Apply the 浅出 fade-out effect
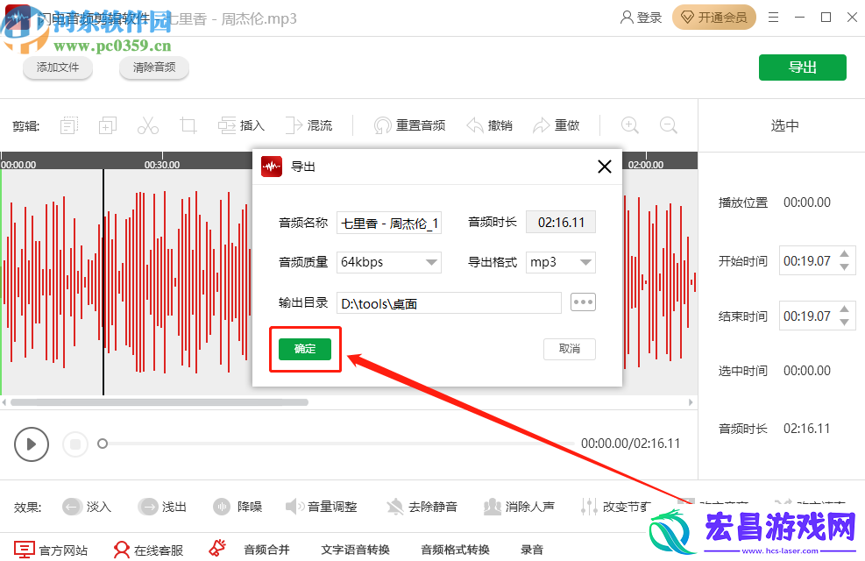The width and height of the screenshot is (865, 561). [x=162, y=507]
